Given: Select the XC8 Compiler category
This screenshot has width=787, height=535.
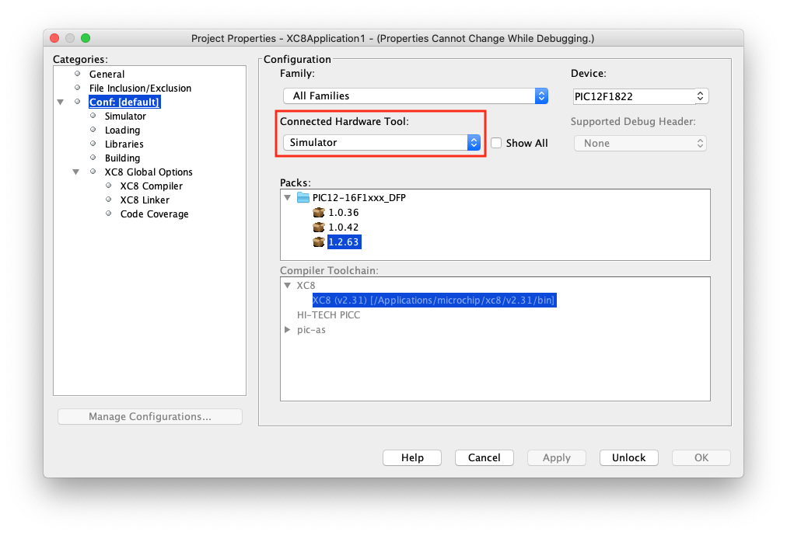Looking at the screenshot, I should pyautogui.click(x=151, y=186).
